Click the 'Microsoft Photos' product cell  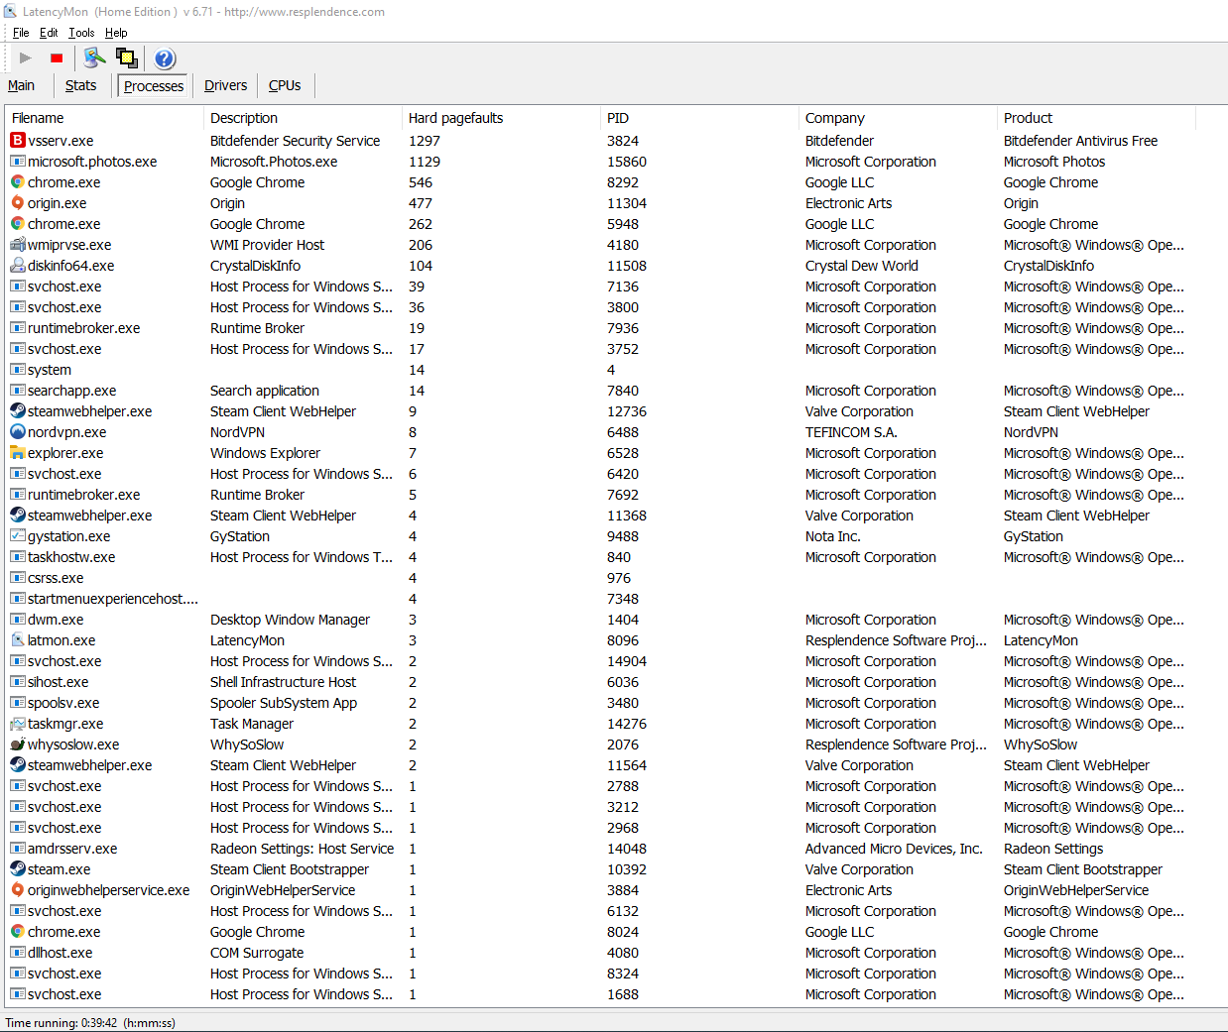click(1054, 162)
